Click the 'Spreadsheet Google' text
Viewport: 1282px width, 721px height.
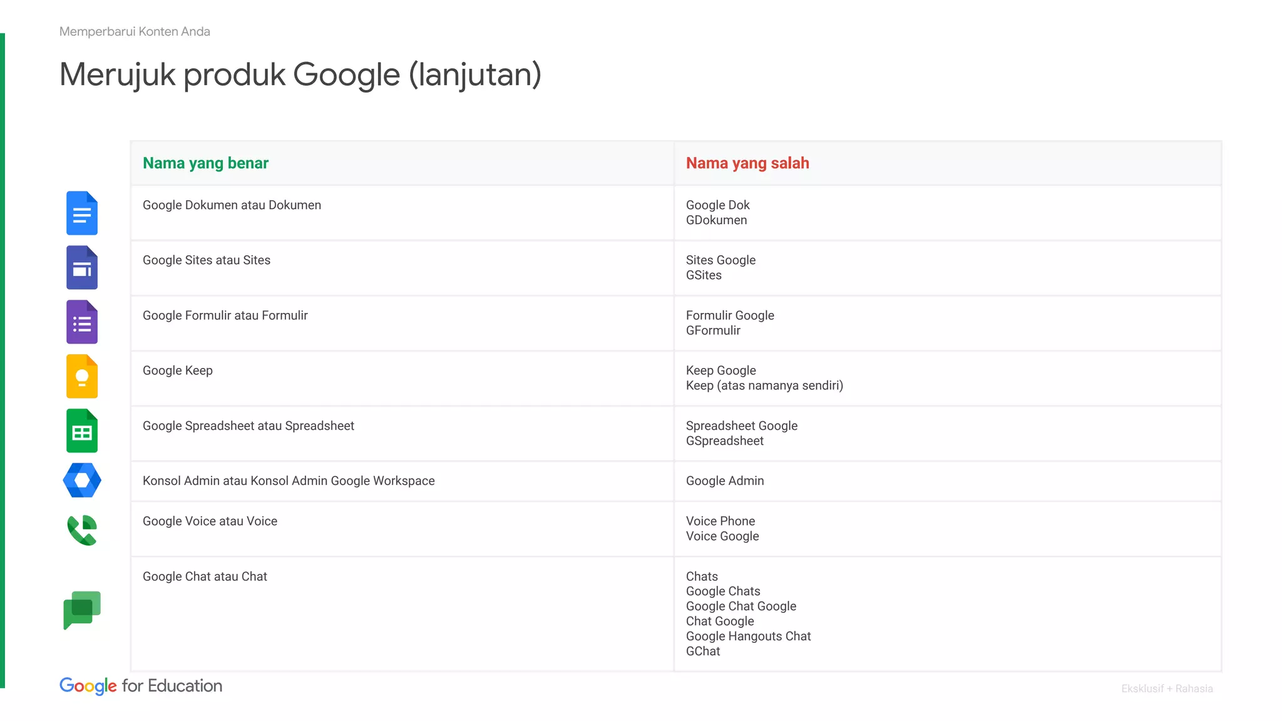click(742, 426)
